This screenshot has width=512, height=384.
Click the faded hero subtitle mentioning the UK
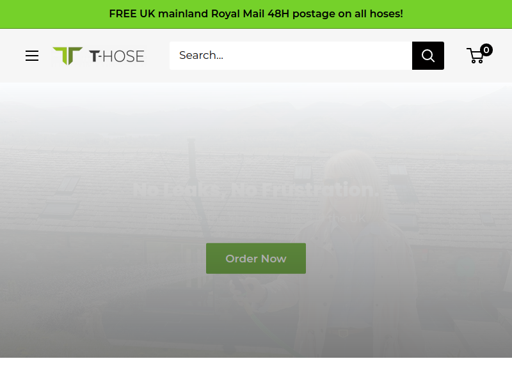pyautogui.click(x=256, y=218)
